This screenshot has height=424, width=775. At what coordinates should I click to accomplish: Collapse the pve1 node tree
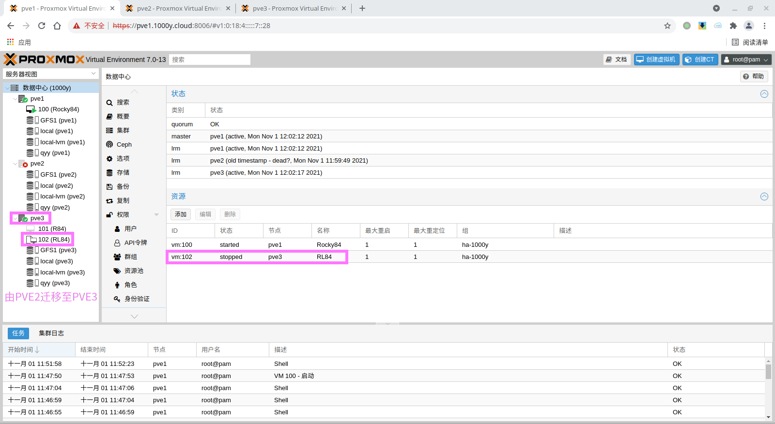point(15,99)
